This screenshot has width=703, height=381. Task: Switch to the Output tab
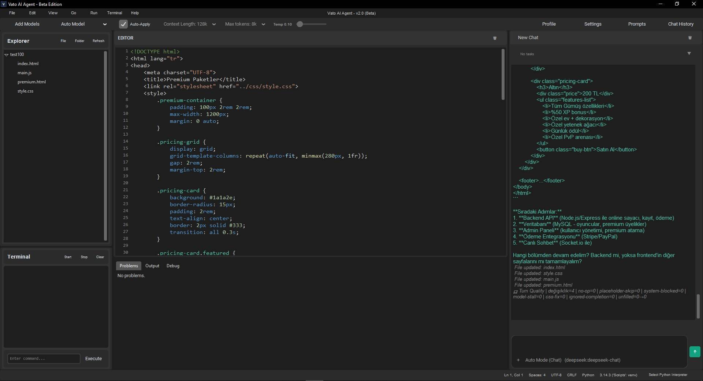pos(152,266)
